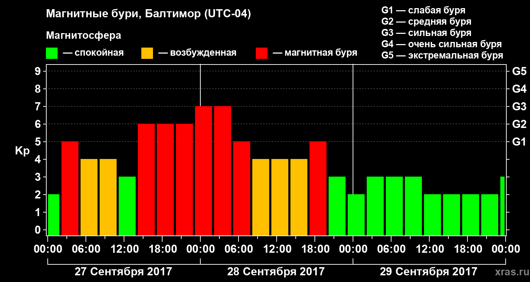530x282 pixels.
Task: Click the green Kp 3 bar on 27 September
Action: coord(127,206)
